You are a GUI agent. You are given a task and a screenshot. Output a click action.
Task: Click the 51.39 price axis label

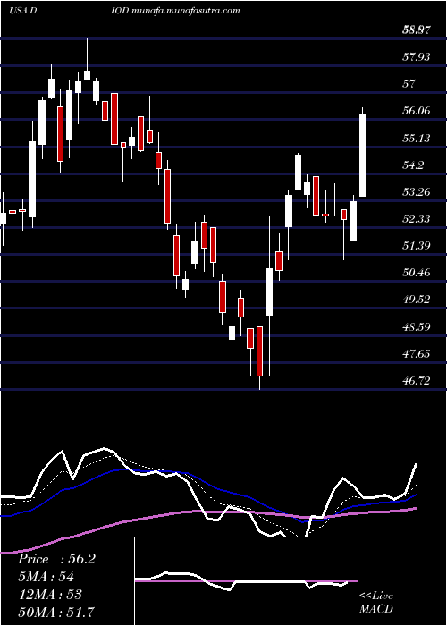417,246
